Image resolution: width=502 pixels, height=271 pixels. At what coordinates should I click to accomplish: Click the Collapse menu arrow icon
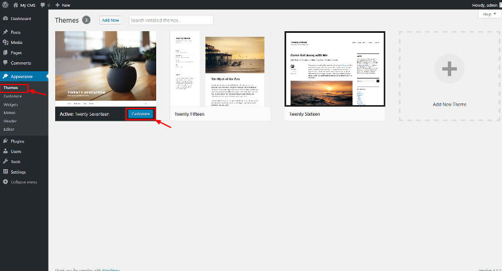[5, 182]
